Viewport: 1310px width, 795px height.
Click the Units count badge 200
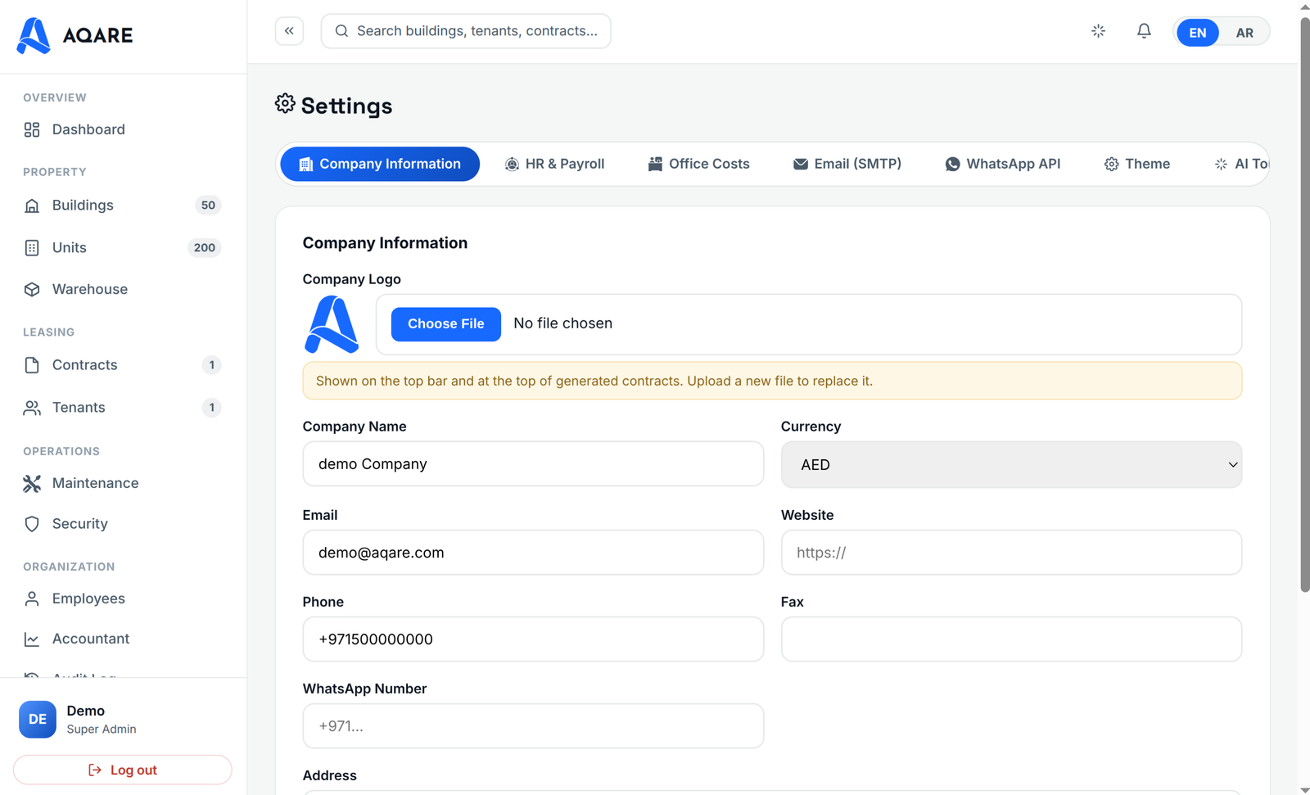click(205, 247)
